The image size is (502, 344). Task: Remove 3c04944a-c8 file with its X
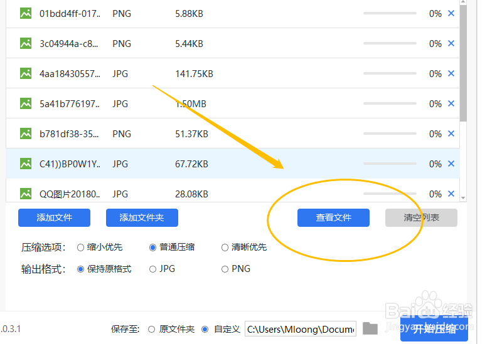click(x=451, y=43)
